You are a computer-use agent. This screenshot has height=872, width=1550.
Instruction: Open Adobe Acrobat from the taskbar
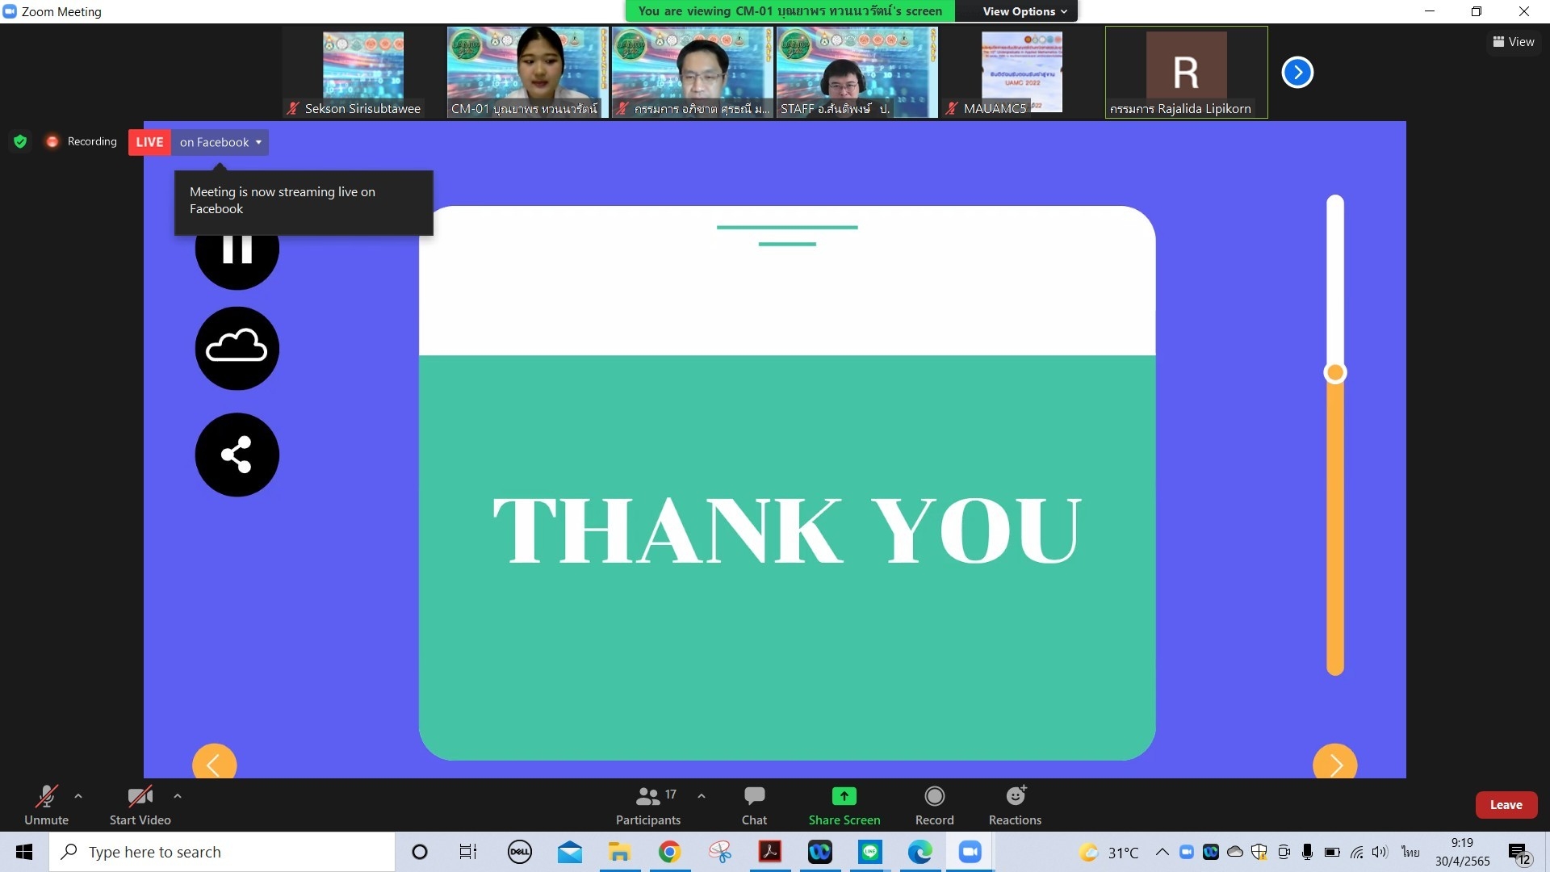point(769,852)
